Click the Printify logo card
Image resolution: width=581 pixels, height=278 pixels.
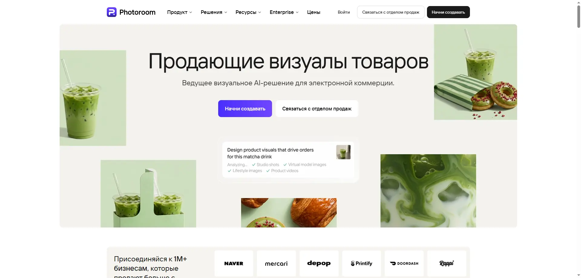point(362,263)
